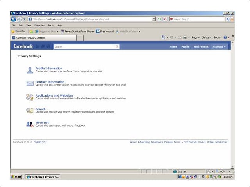250x187 pixels.
Task: Go to Facebook Home link
Action: [173, 47]
